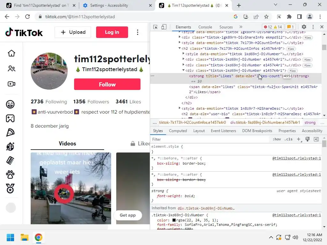Viewport: 327px width, 245px height.
Task: Open the Accessibility pane tab
Action: tap(312, 131)
